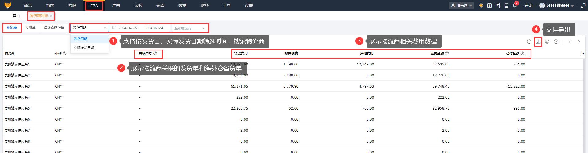588x153 pixels.
Task: Click row 赛狐演示供应商3
Action: pyautogui.click(x=293, y=86)
